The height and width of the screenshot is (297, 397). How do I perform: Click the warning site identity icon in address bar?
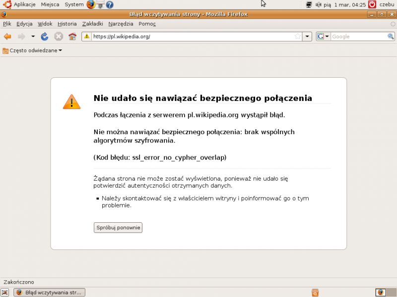(x=87, y=36)
